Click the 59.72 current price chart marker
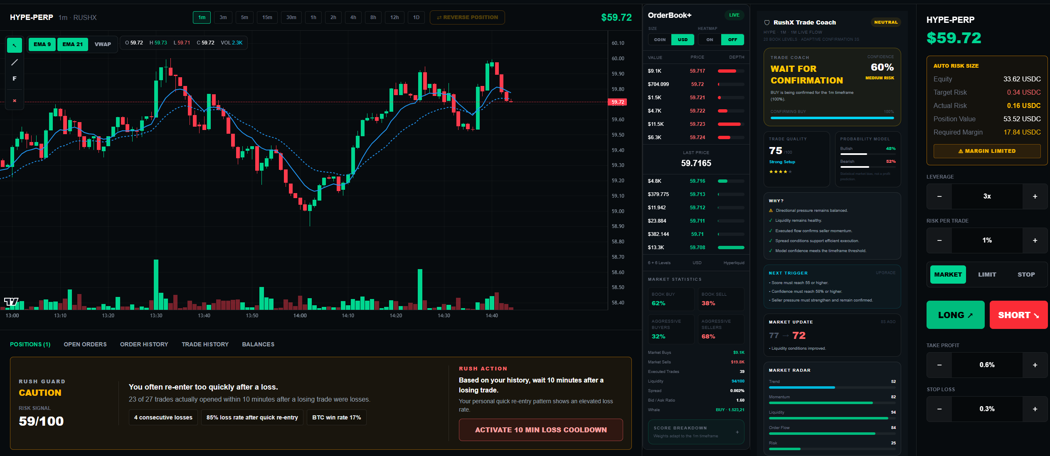 [x=618, y=102]
